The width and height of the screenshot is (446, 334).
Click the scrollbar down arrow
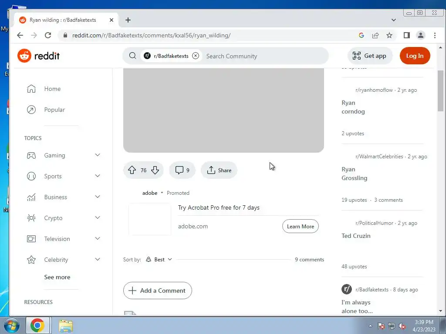440,311
